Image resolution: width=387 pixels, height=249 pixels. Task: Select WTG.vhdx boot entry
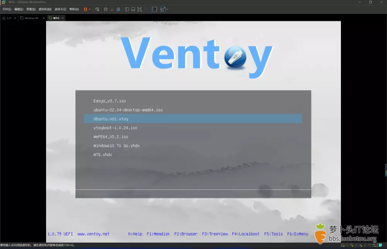point(193,154)
